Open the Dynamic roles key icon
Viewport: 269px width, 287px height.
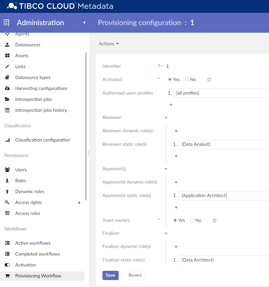click(7, 191)
